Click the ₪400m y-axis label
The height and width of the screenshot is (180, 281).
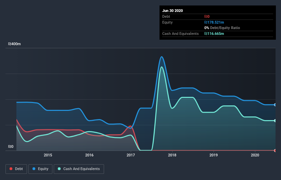14,44
